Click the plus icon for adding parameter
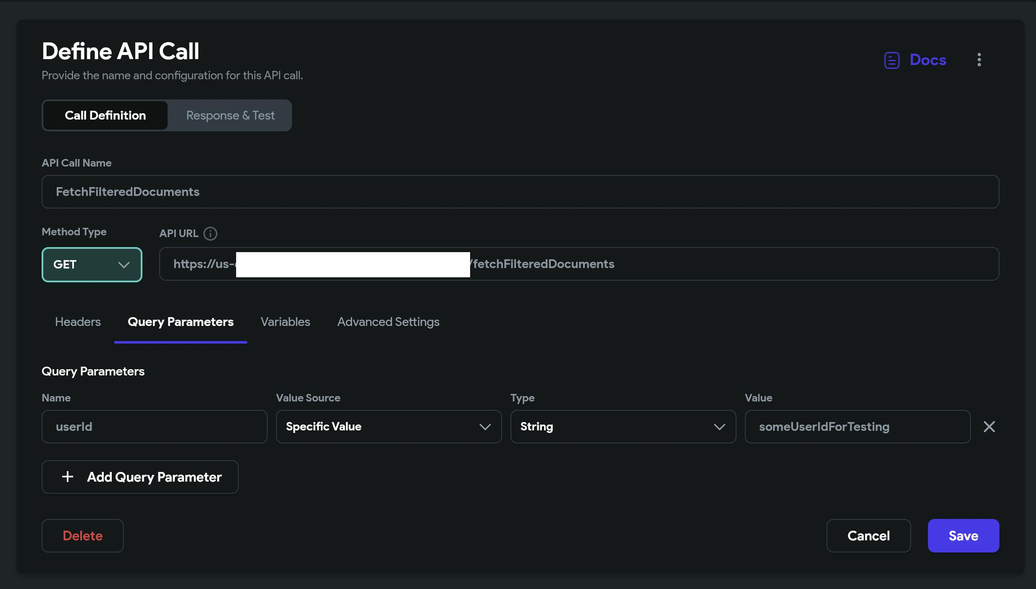 [68, 477]
